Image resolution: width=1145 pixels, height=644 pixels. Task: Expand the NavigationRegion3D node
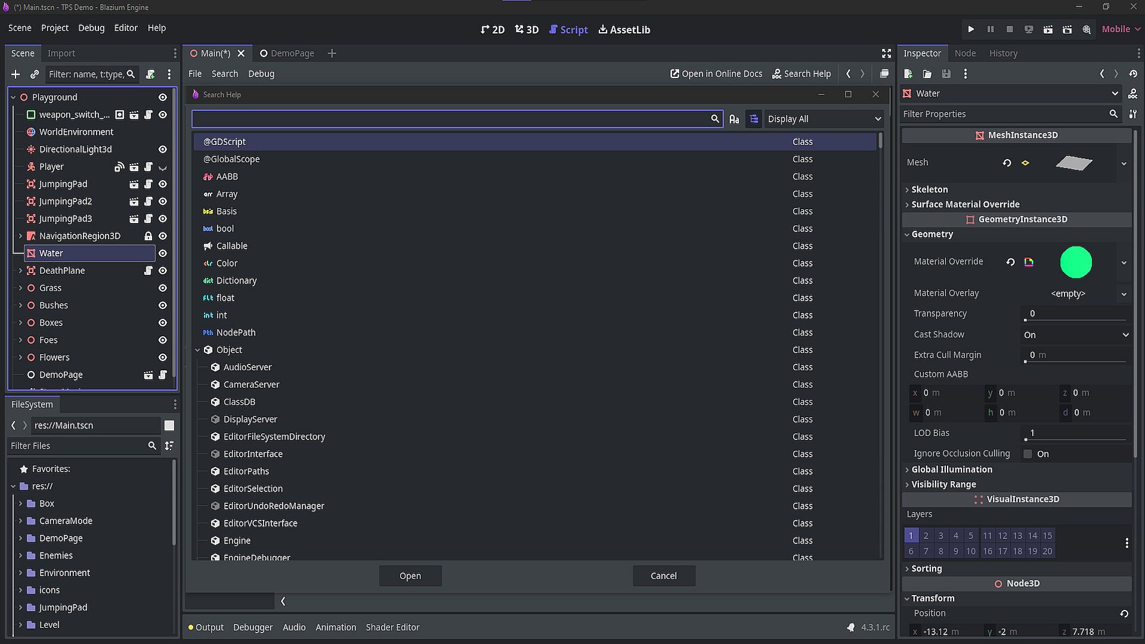(20, 236)
